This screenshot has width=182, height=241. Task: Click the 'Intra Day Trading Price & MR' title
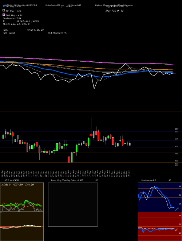click(x=67, y=180)
